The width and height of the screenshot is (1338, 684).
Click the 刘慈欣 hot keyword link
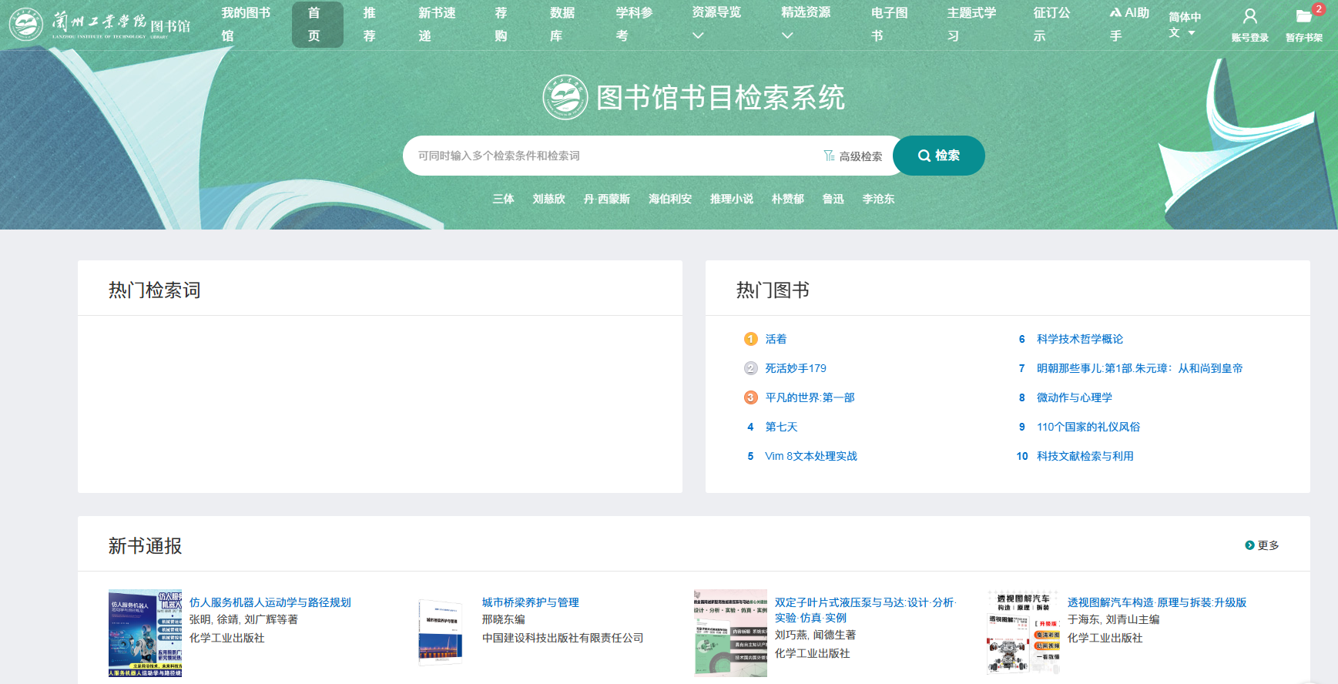tap(548, 199)
